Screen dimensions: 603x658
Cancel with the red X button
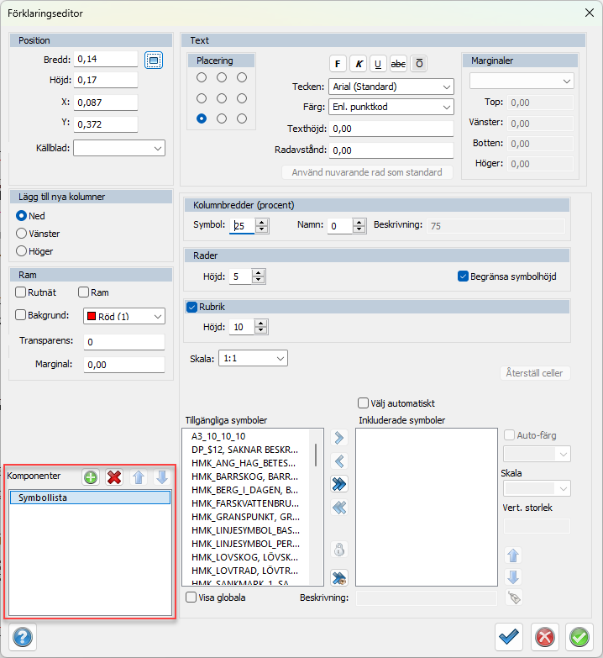click(x=545, y=637)
